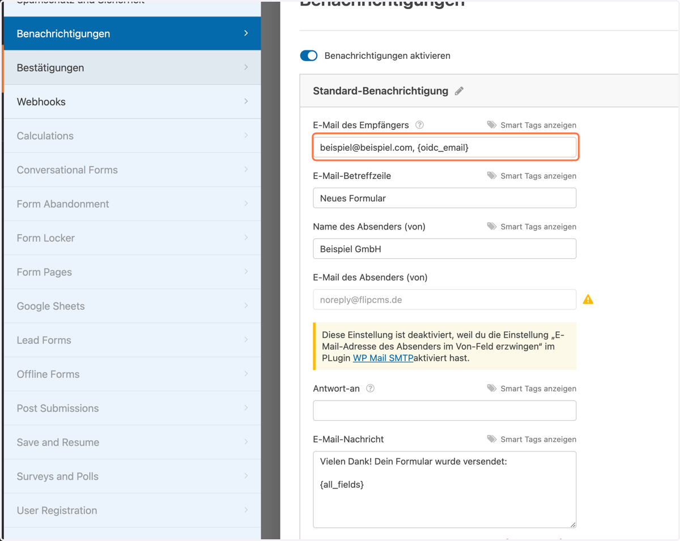Click inside the E-Mail-Nachricht text area

444,490
